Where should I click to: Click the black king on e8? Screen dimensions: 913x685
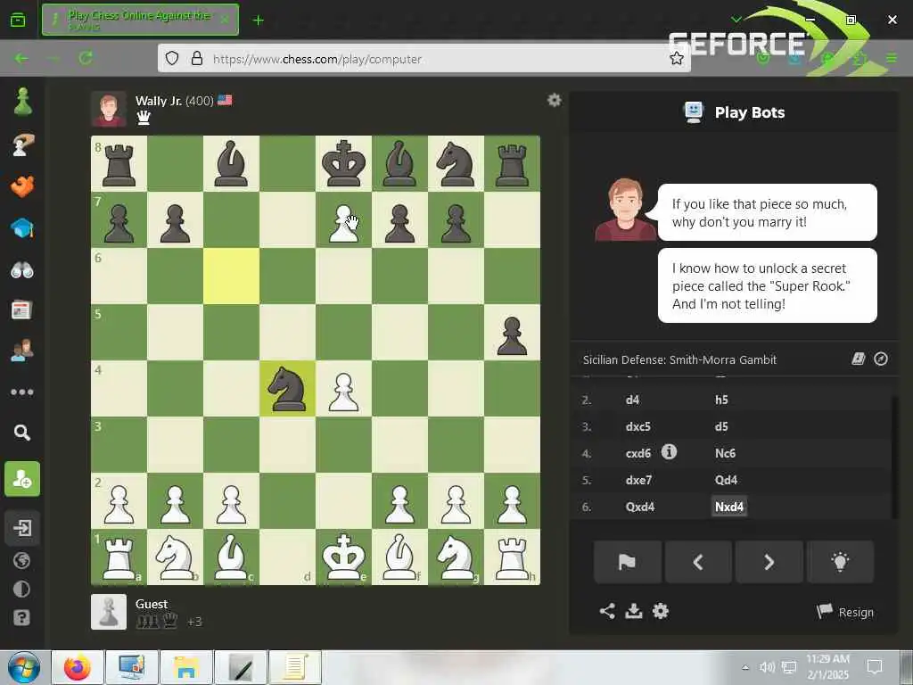point(343,164)
